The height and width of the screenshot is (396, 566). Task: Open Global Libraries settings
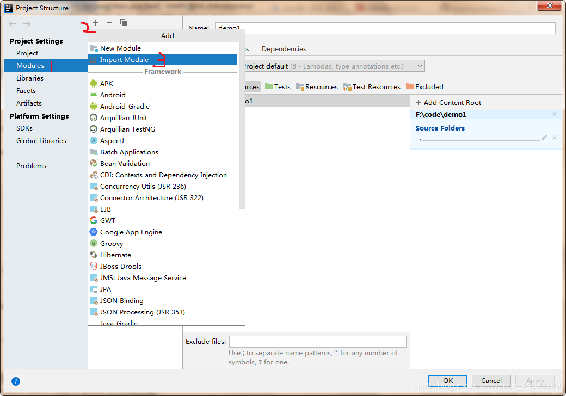click(41, 141)
